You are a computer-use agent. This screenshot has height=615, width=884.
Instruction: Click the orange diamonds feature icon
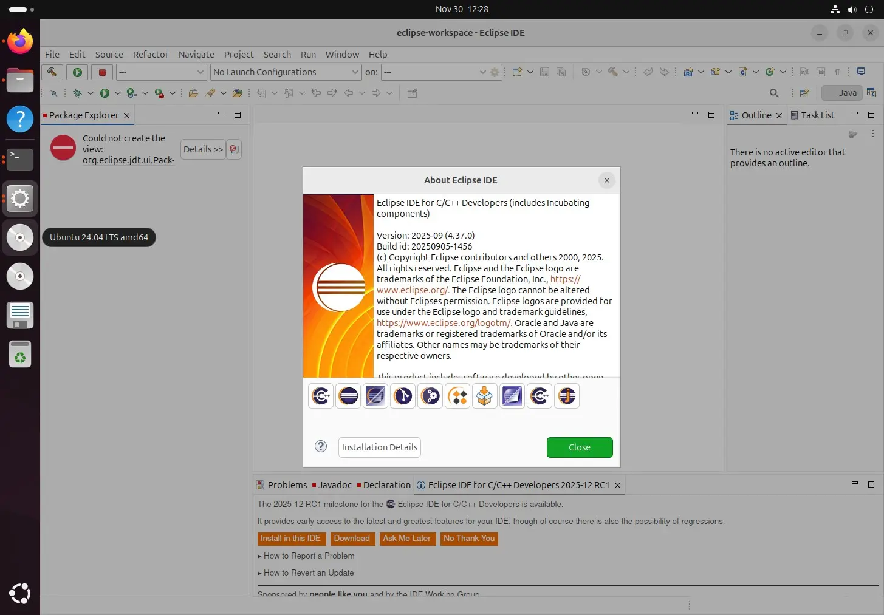(457, 396)
